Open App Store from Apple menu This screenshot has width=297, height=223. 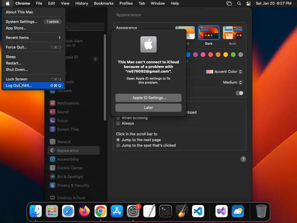(x=33, y=28)
